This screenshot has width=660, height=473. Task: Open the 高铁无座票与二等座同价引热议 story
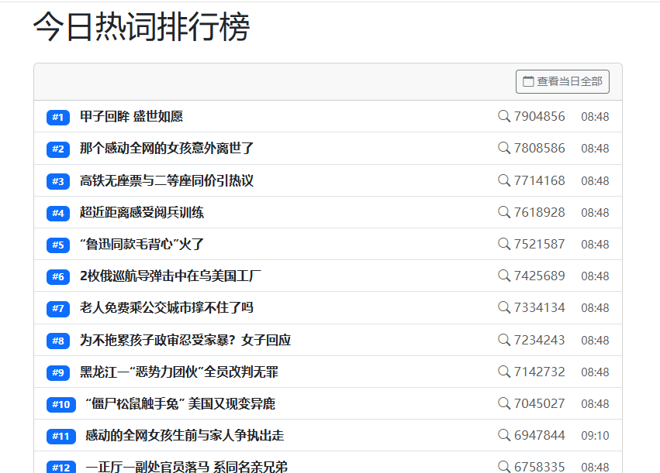[x=167, y=181]
